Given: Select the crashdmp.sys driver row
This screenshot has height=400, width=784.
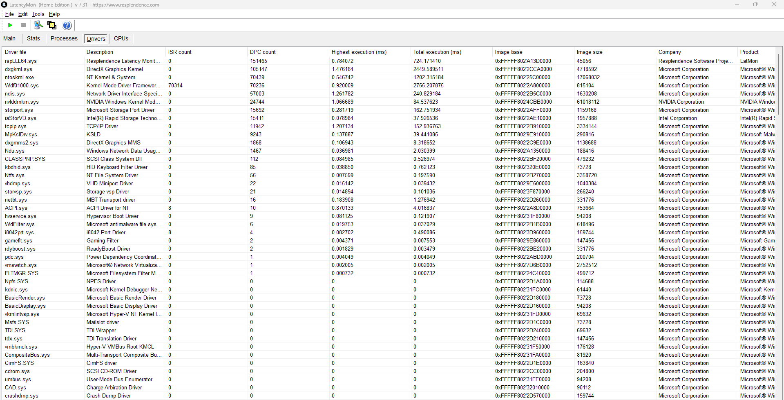Looking at the screenshot, I should (x=389, y=396).
